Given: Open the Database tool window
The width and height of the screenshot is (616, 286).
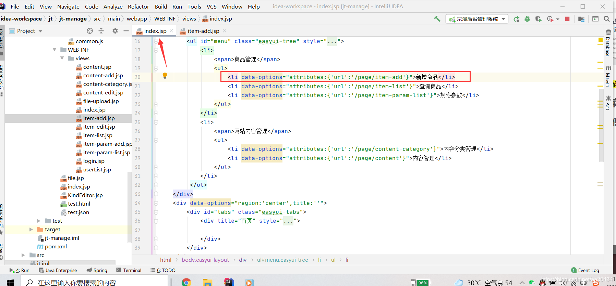Looking at the screenshot, I should tap(608, 43).
